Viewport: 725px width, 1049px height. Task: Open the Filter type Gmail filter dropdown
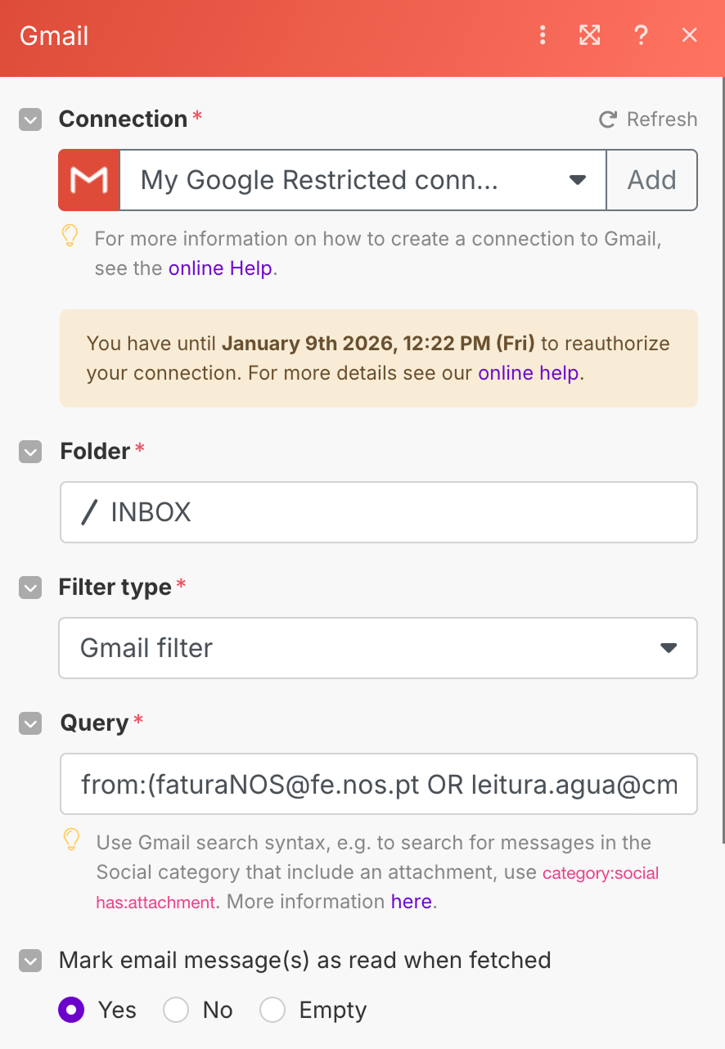(378, 648)
